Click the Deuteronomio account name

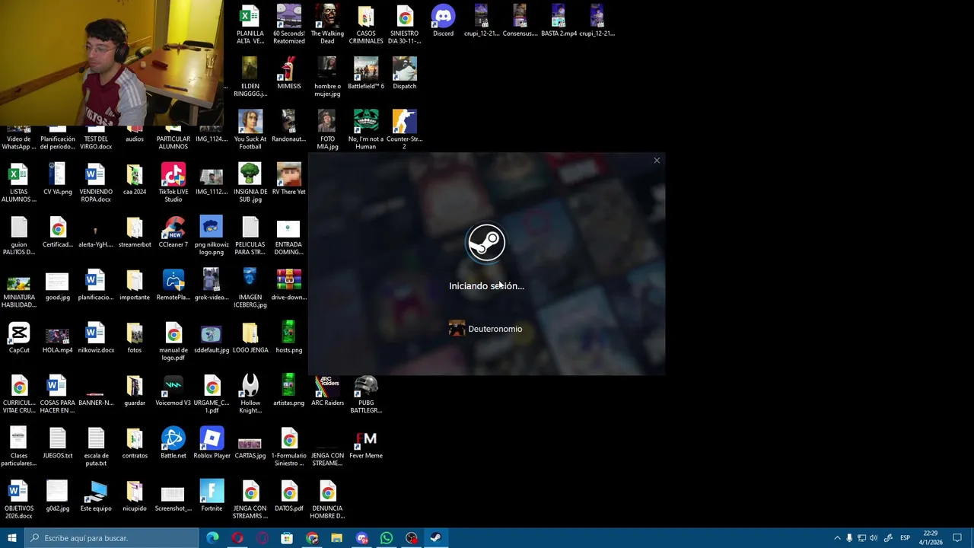495,329
